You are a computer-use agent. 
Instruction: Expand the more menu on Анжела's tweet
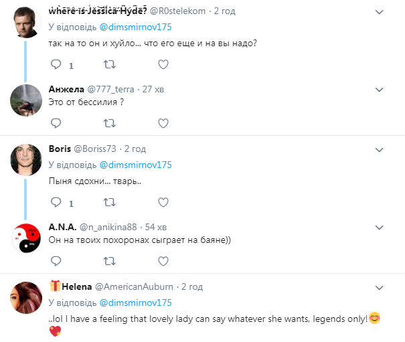(x=378, y=89)
